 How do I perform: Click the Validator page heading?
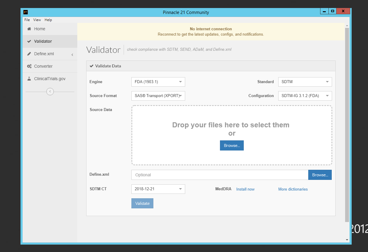103,50
